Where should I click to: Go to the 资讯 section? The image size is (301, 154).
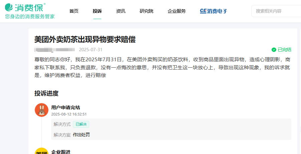[x=121, y=11]
